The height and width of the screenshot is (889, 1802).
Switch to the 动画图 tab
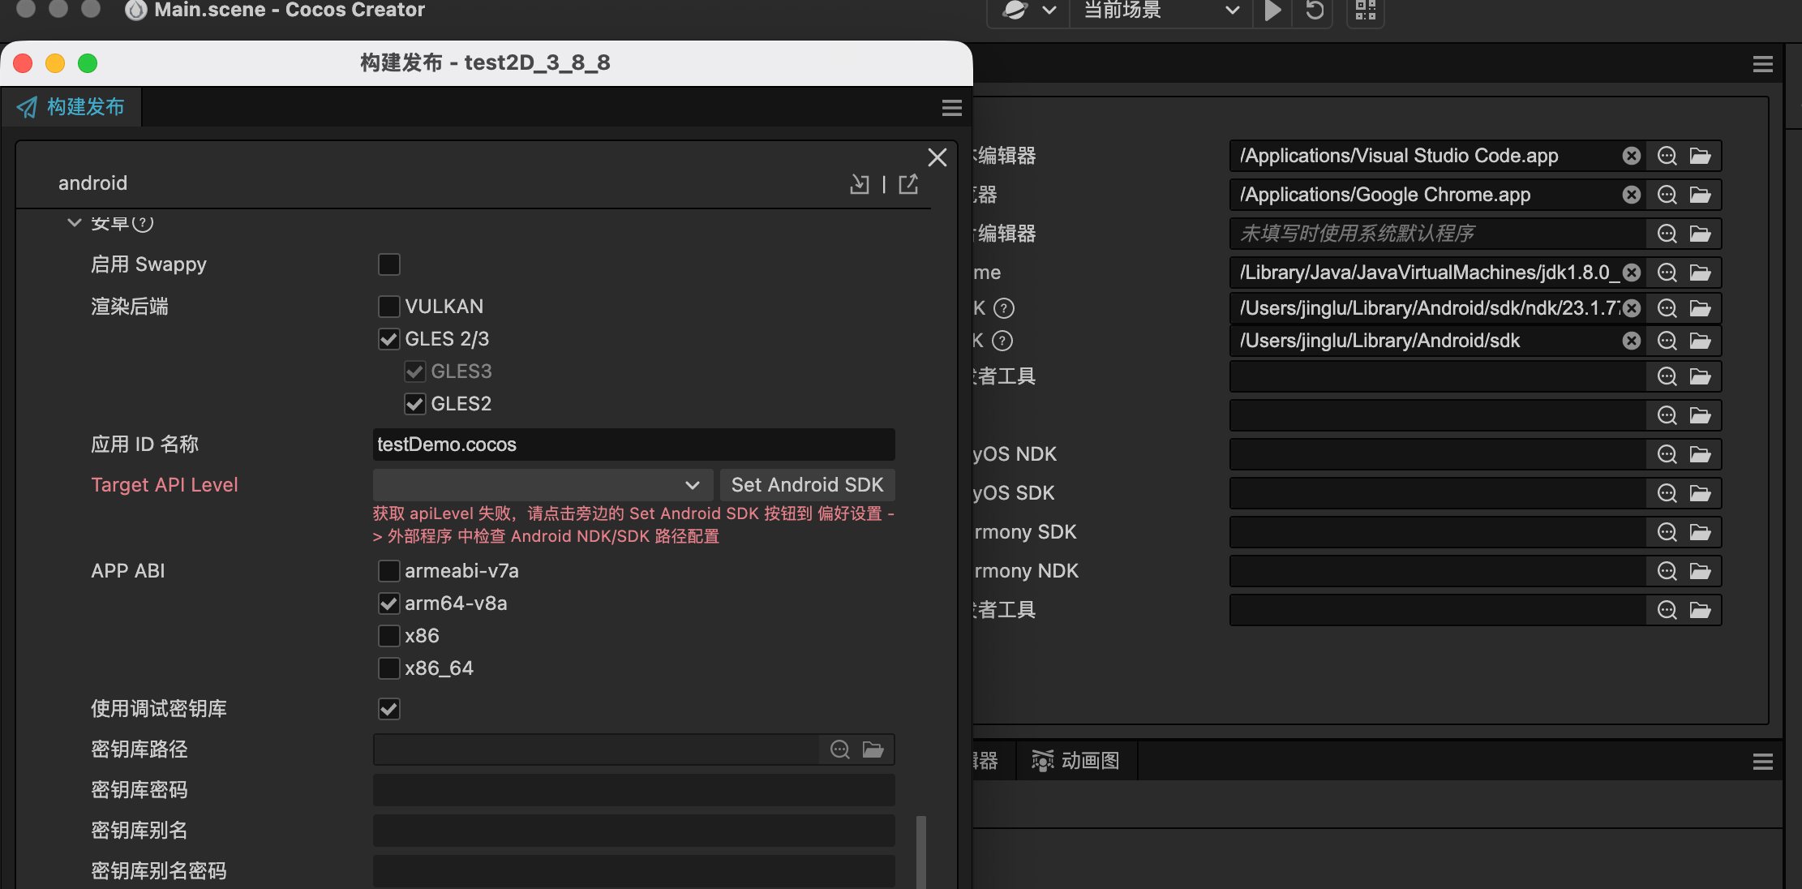click(1076, 761)
